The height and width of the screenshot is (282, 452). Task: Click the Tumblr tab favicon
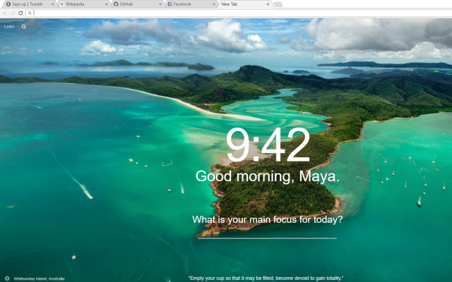(8, 4)
